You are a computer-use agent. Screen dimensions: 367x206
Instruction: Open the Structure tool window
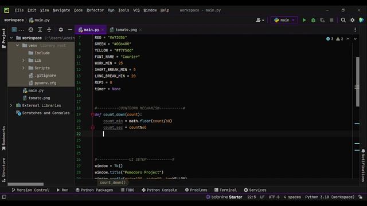[4, 170]
